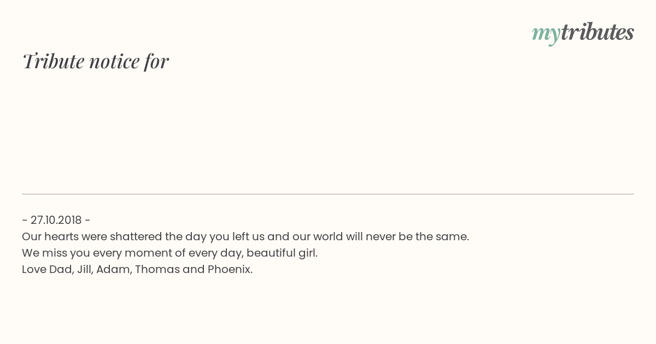Click the "Love Dad, Jill, Adam" signature line
This screenshot has height=344, width=656.
pyautogui.click(x=137, y=269)
